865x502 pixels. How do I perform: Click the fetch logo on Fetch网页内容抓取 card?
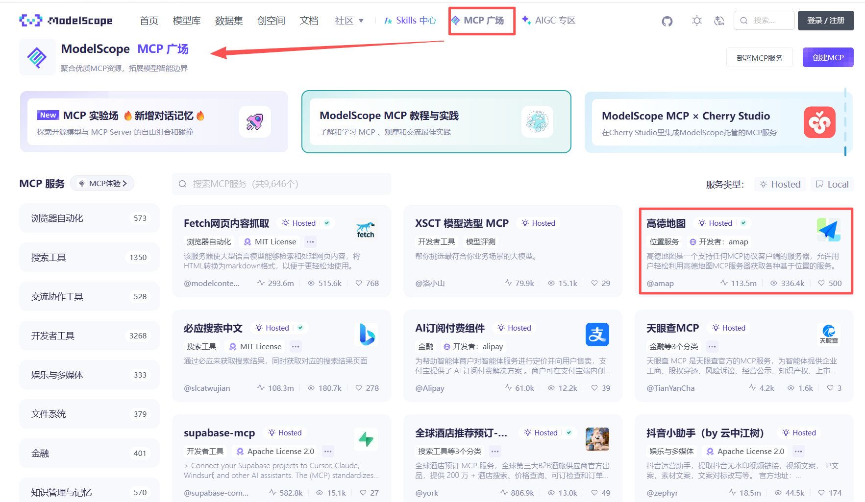tap(366, 230)
